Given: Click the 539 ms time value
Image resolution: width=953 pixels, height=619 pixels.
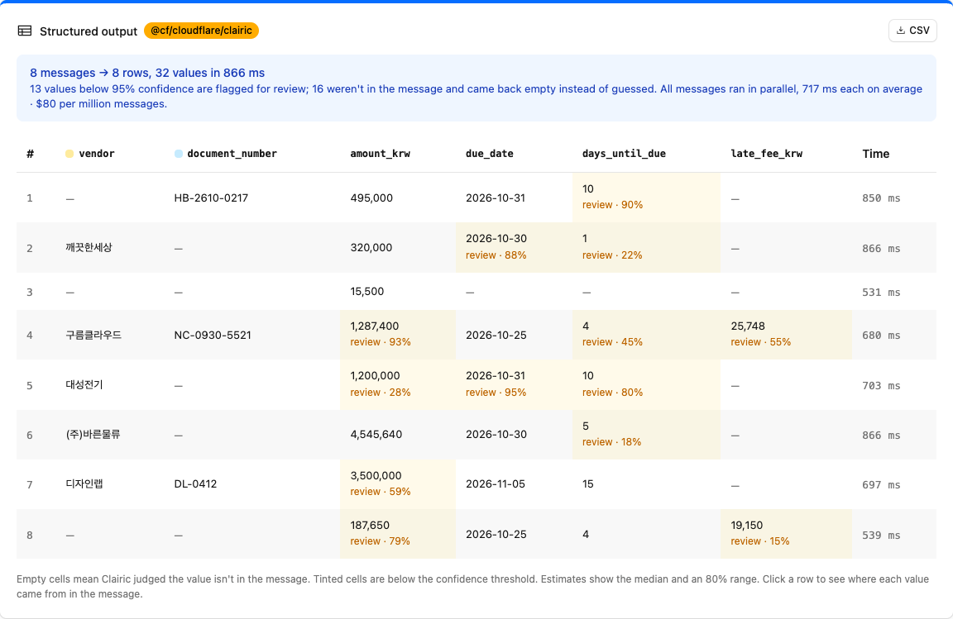Looking at the screenshot, I should click(881, 536).
